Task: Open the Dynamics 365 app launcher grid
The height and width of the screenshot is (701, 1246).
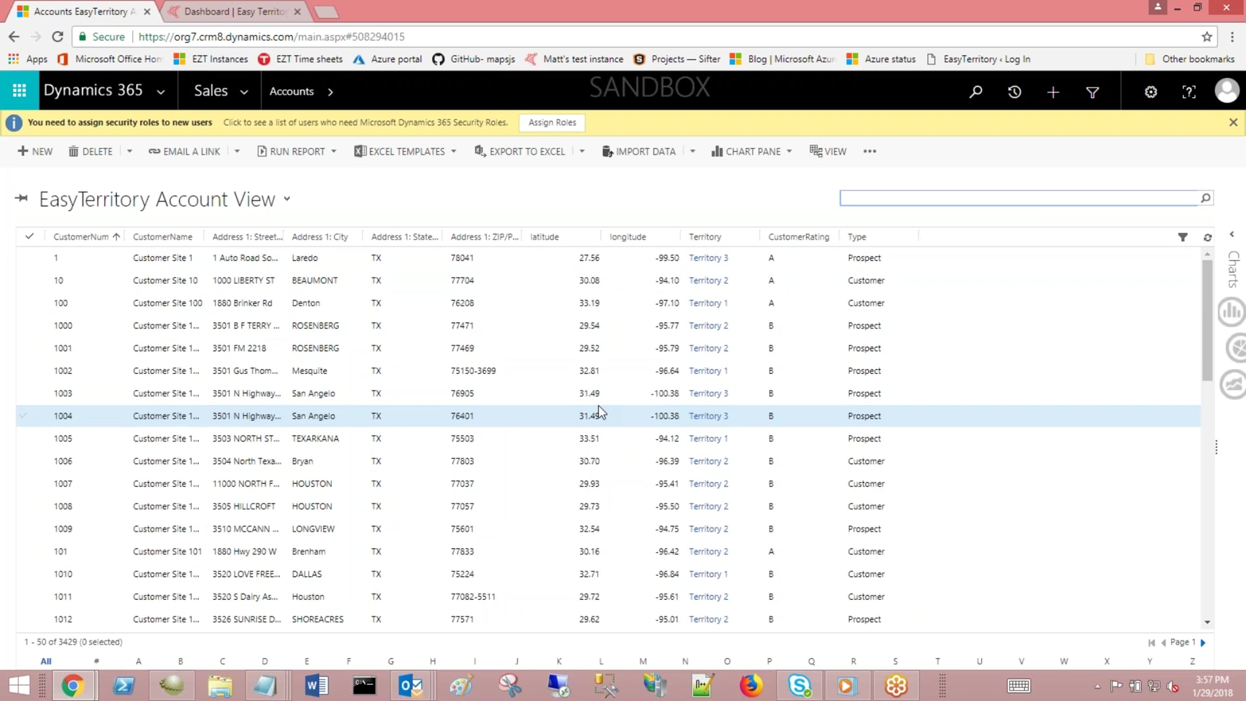Action: point(19,91)
